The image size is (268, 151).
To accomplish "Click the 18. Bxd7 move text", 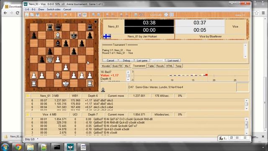I will point(106,72).
